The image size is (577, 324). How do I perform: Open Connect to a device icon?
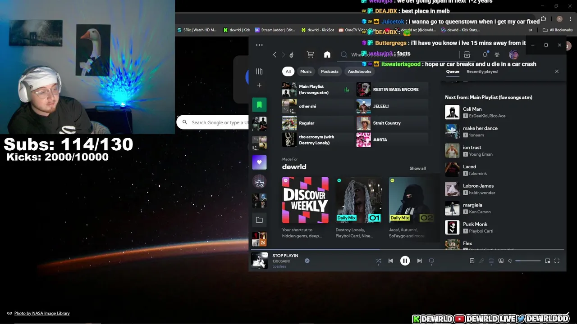pyautogui.click(x=501, y=261)
